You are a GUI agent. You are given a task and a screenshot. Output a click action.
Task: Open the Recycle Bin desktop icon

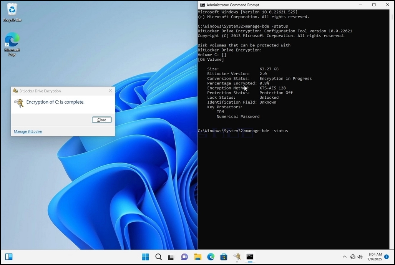pyautogui.click(x=12, y=13)
